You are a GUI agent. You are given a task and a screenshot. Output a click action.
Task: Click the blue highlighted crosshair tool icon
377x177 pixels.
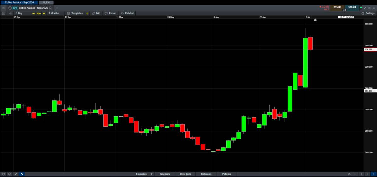point(22,174)
